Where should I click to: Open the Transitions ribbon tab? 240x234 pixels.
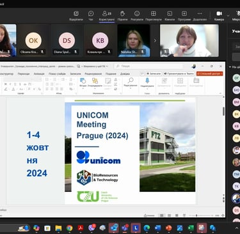24,74
